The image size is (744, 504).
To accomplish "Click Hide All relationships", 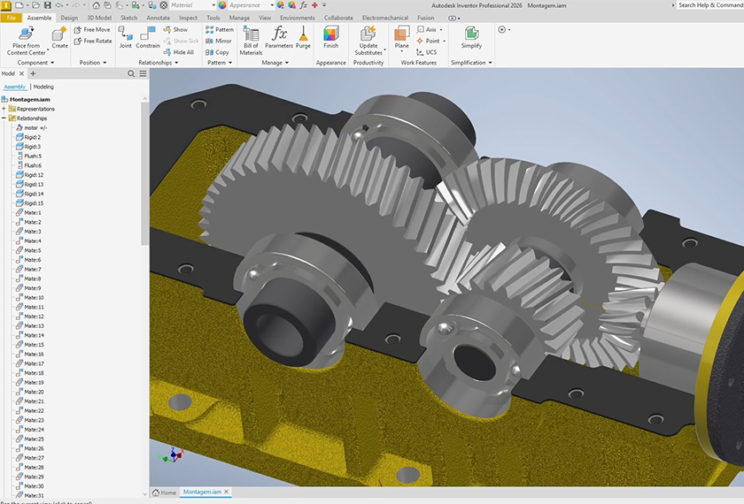I will 178,52.
